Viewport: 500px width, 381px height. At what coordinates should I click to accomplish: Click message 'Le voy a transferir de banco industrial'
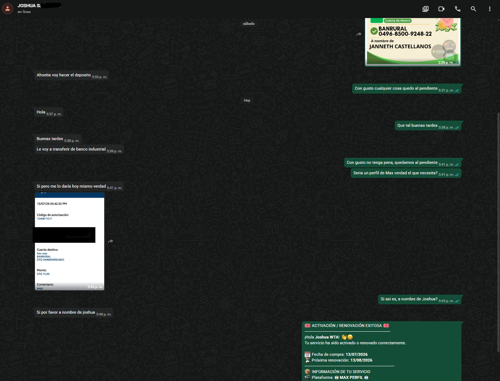pyautogui.click(x=79, y=149)
